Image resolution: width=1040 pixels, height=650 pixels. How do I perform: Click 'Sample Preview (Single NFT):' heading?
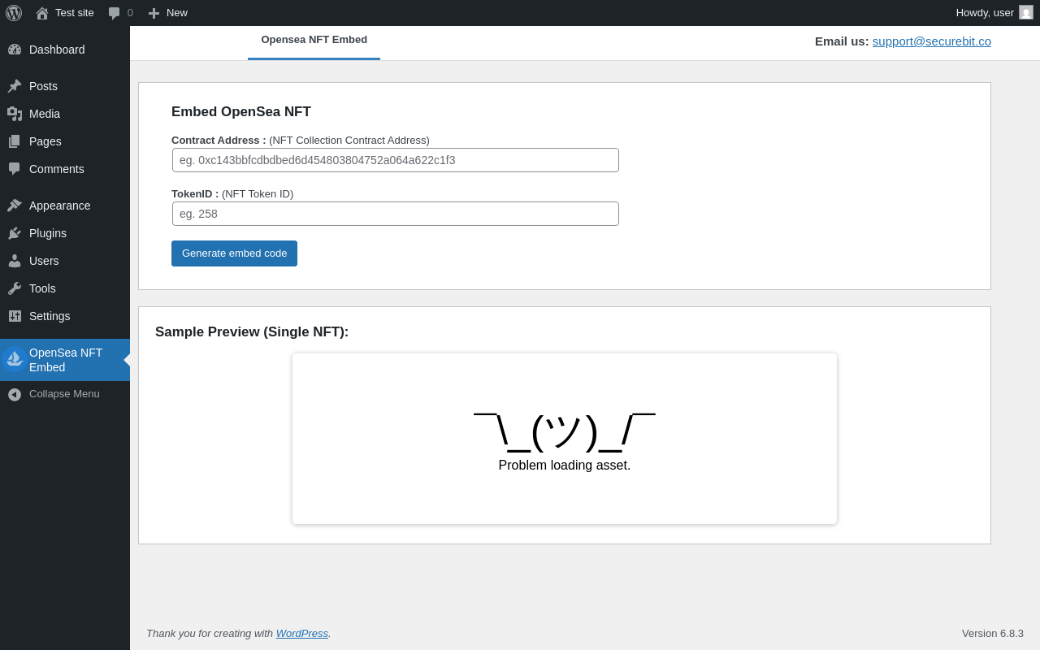tap(252, 332)
